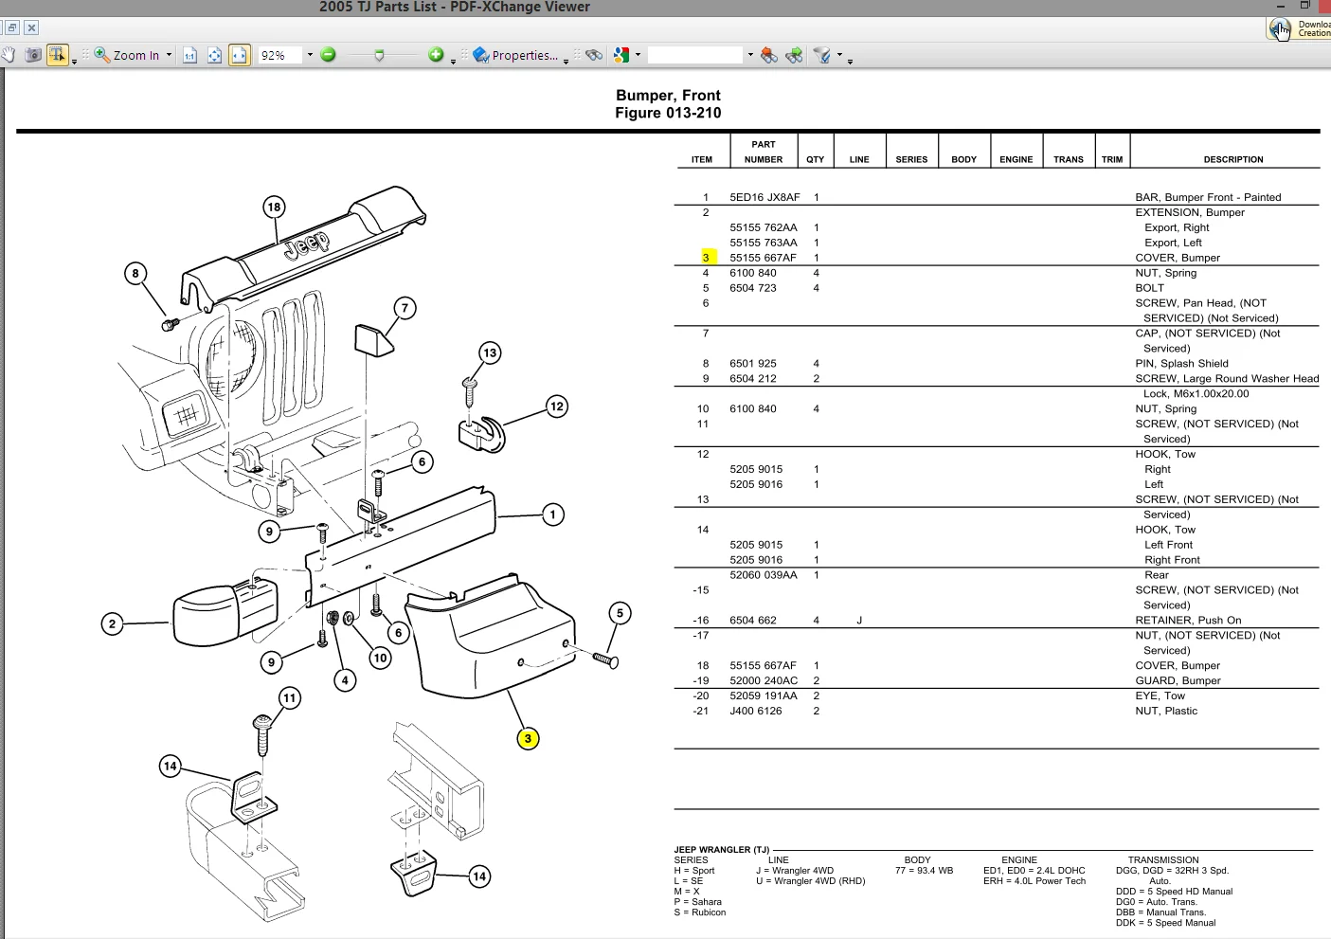1331x939 pixels.
Task: Set view to Actual Size
Action: [x=189, y=55]
